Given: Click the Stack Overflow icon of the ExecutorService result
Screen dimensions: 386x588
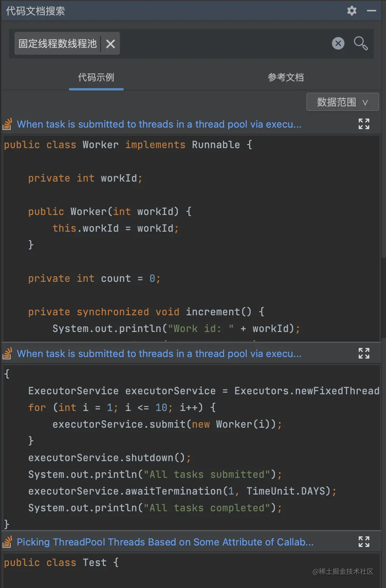Looking at the screenshot, I should 8,353.
